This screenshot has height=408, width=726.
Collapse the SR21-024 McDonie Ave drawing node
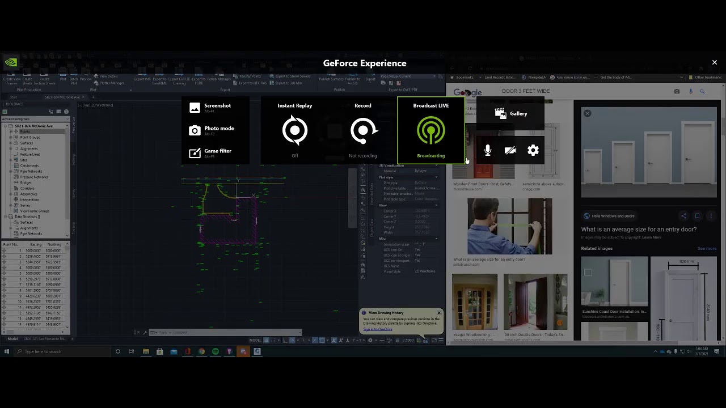(5, 126)
